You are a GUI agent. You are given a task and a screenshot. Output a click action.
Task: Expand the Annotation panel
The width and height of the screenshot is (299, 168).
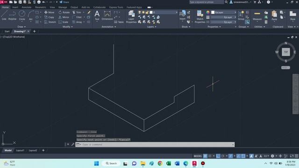point(109,27)
